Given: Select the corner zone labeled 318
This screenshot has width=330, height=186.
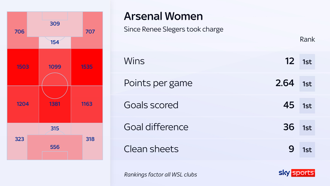Looking at the screenshot, I should click(x=93, y=141).
